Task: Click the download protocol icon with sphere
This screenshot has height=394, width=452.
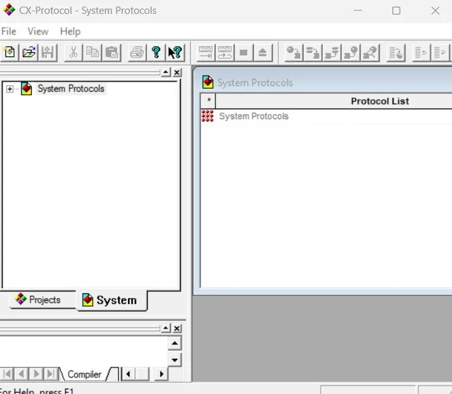Action: click(294, 53)
